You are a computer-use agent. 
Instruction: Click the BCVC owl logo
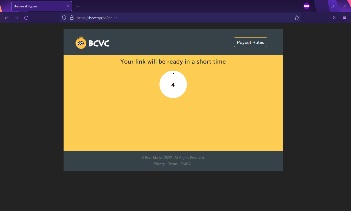pyautogui.click(x=80, y=42)
